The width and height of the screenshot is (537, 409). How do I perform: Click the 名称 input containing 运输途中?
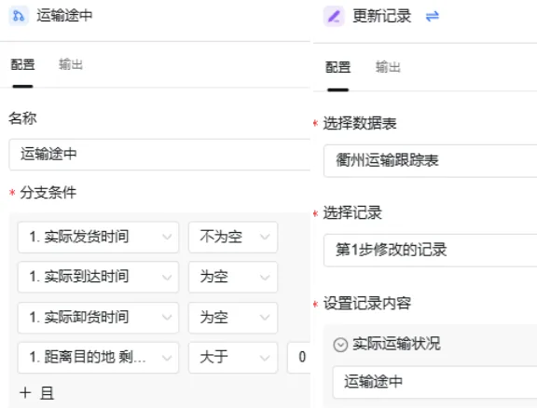tap(159, 154)
